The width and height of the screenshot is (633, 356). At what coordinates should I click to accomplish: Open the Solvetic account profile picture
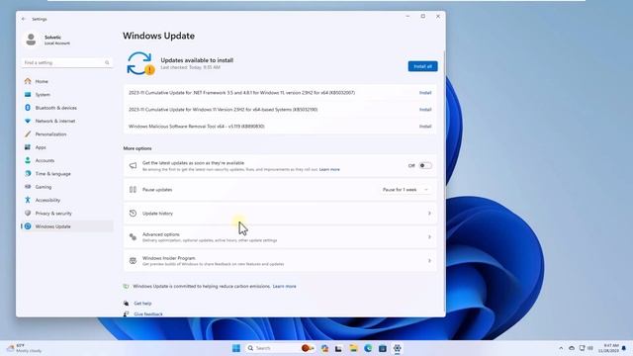click(x=31, y=40)
